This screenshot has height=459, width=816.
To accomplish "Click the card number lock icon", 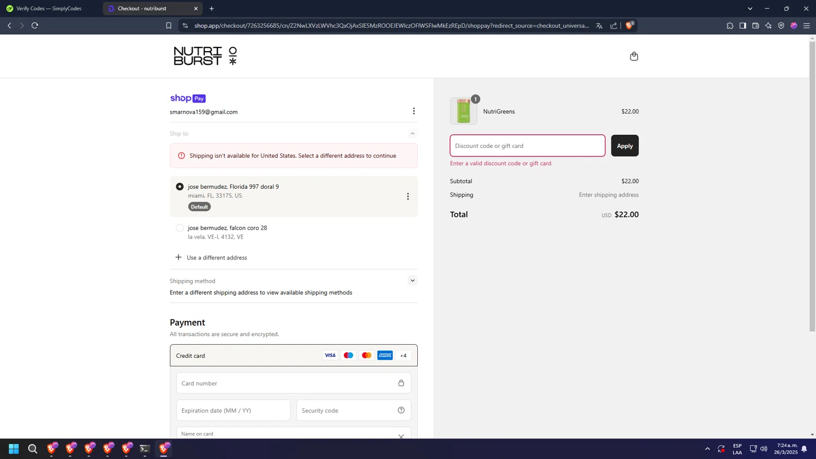I will tap(401, 383).
